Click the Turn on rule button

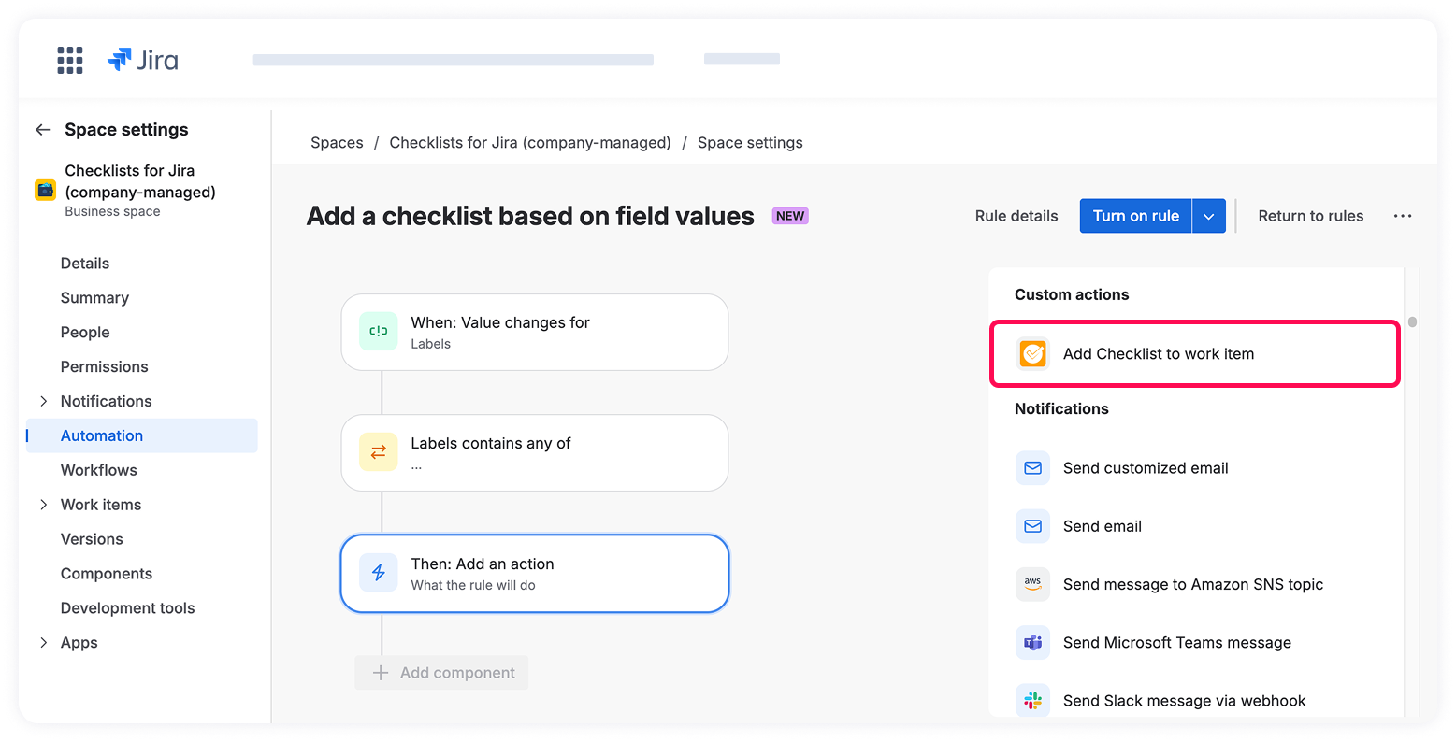click(1135, 216)
